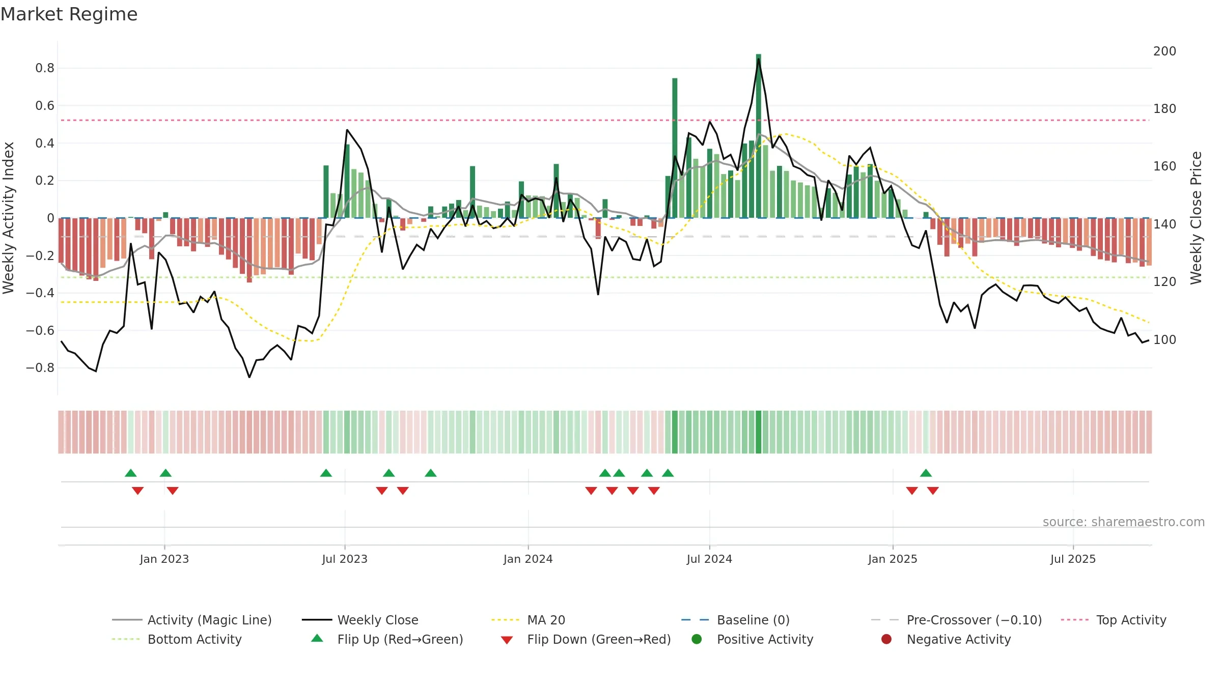
Task: Click the first green Flip Up marker before Jan 2023
Action: click(x=131, y=473)
